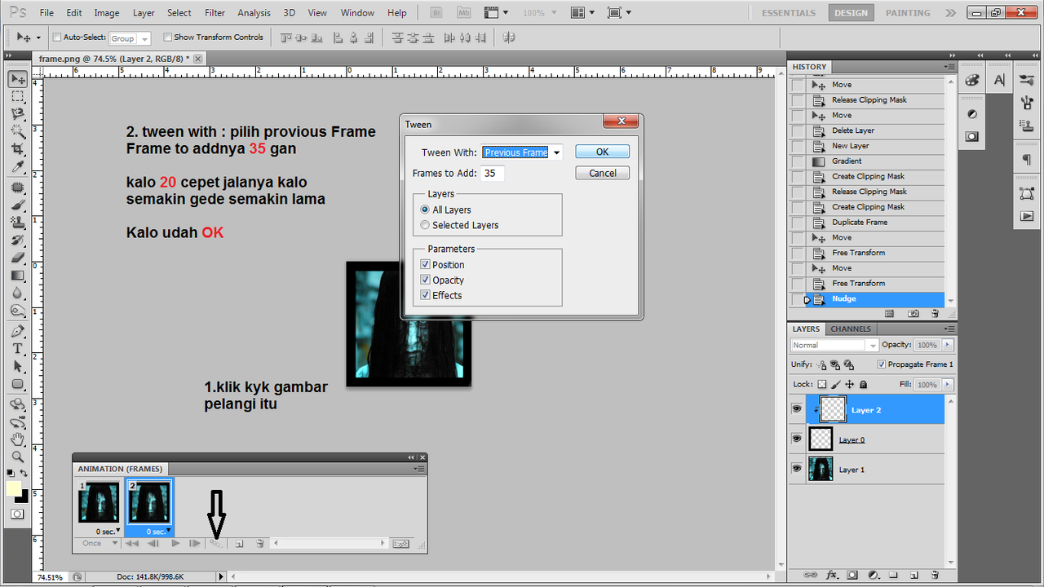Switch to the Channels tab
The width and height of the screenshot is (1044, 587).
coord(850,329)
